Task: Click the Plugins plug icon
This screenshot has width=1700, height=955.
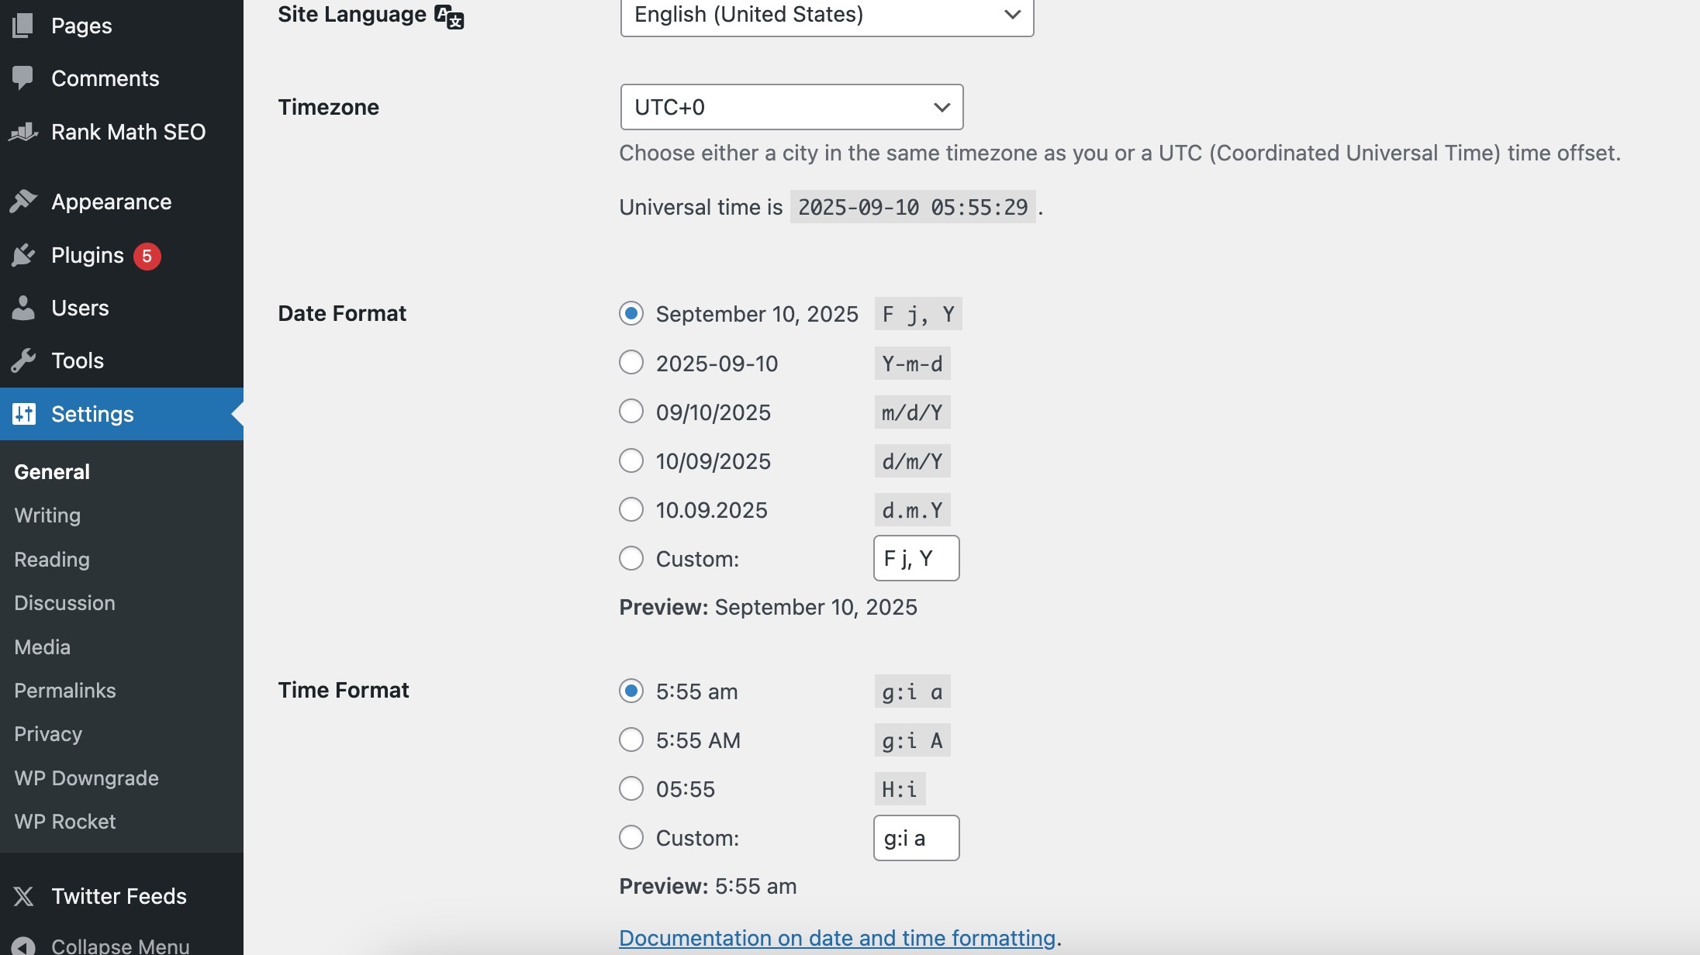Action: 23,255
